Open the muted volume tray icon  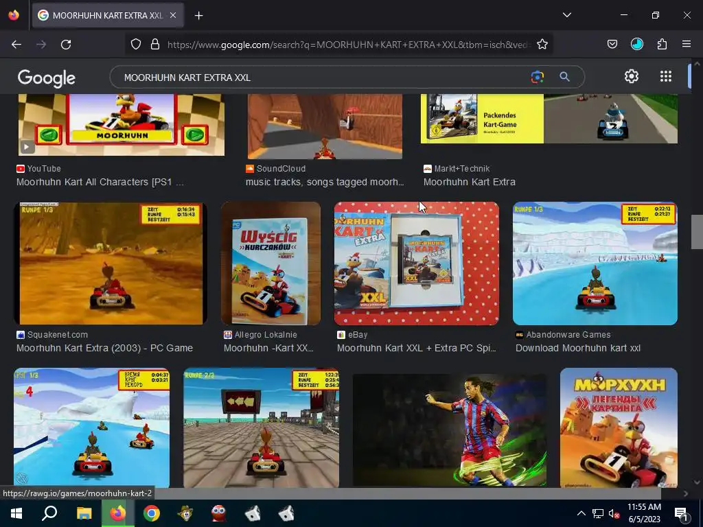[614, 513]
